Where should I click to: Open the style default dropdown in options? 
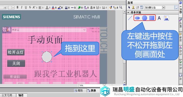164,8
